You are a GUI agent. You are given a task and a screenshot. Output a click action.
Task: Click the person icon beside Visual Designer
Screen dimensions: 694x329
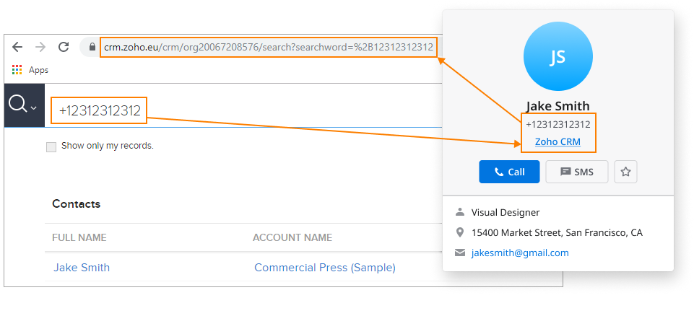click(460, 212)
